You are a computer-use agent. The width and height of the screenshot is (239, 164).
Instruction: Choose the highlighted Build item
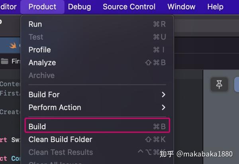[x=97, y=126]
